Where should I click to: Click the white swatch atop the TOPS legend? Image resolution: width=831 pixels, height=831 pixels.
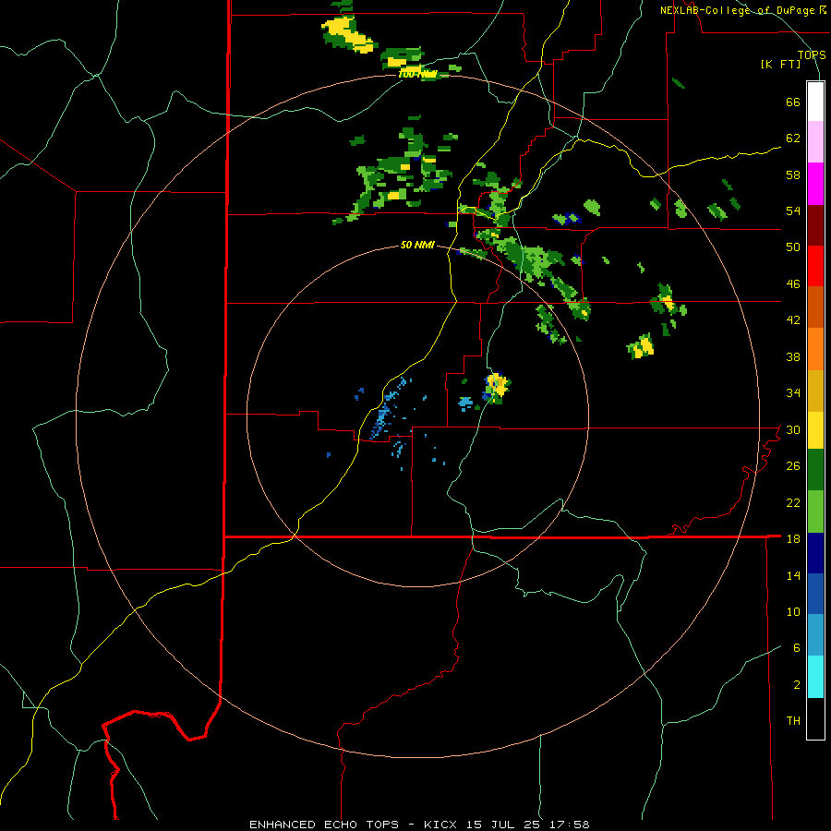815,102
